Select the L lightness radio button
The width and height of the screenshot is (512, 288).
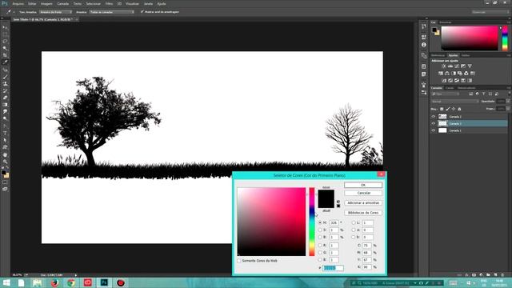coord(354,222)
